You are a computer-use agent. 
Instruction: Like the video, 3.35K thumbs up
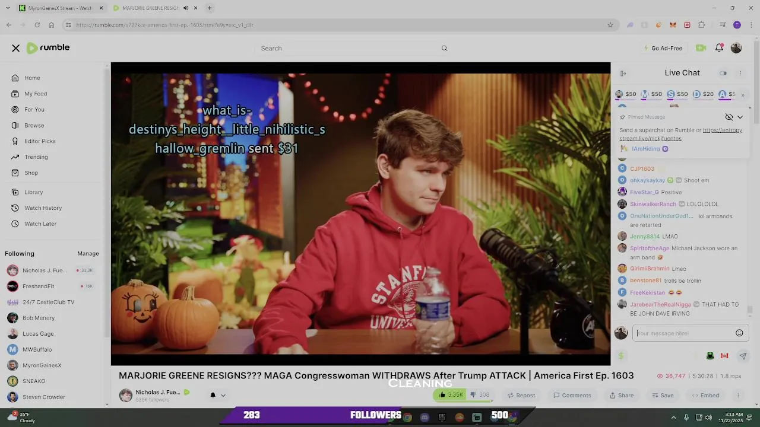[451, 395]
